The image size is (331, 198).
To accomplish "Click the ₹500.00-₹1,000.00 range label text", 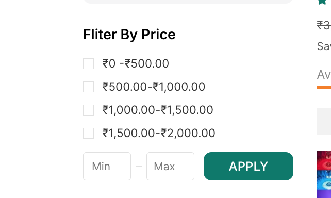I will click(154, 87).
